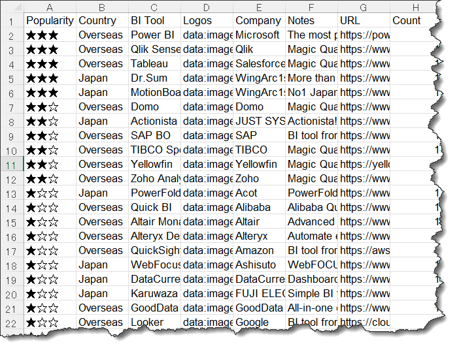Select column F header
This screenshot has height=352, width=459.
(311, 7)
